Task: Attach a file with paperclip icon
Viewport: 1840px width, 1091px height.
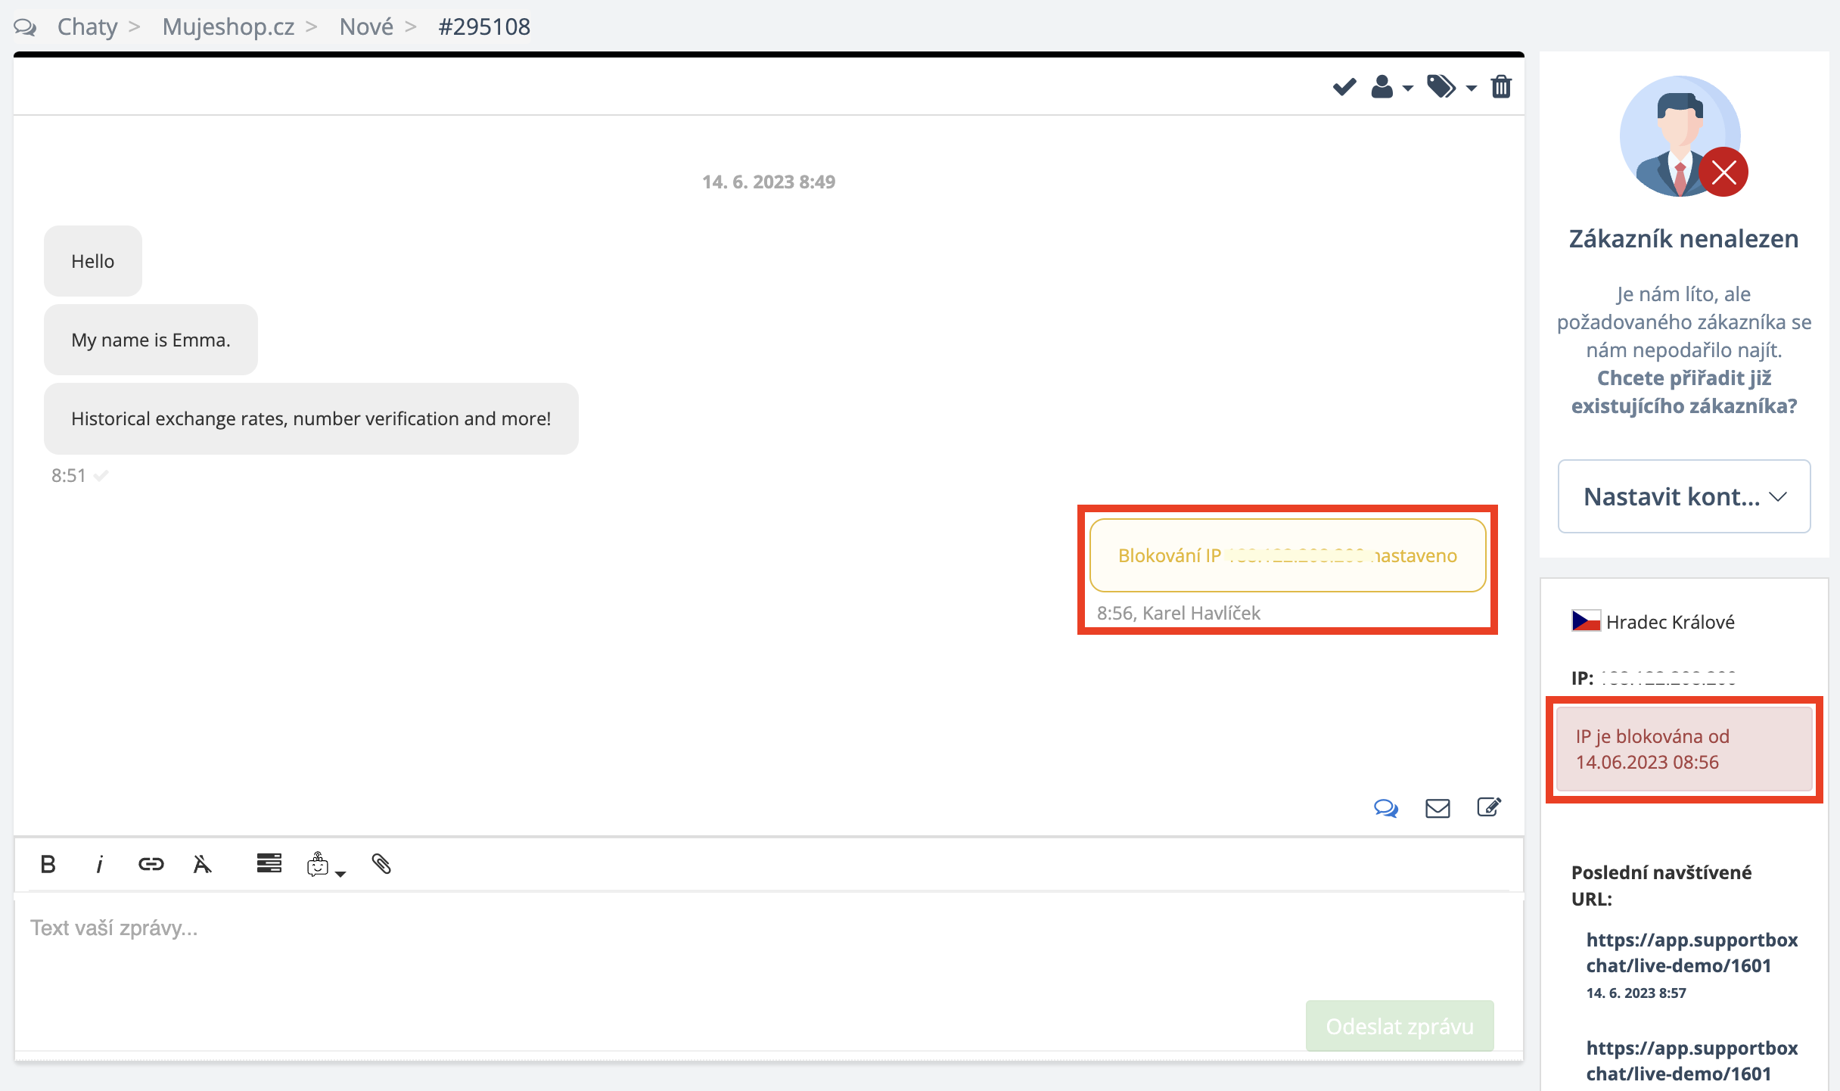Action: pyautogui.click(x=381, y=864)
